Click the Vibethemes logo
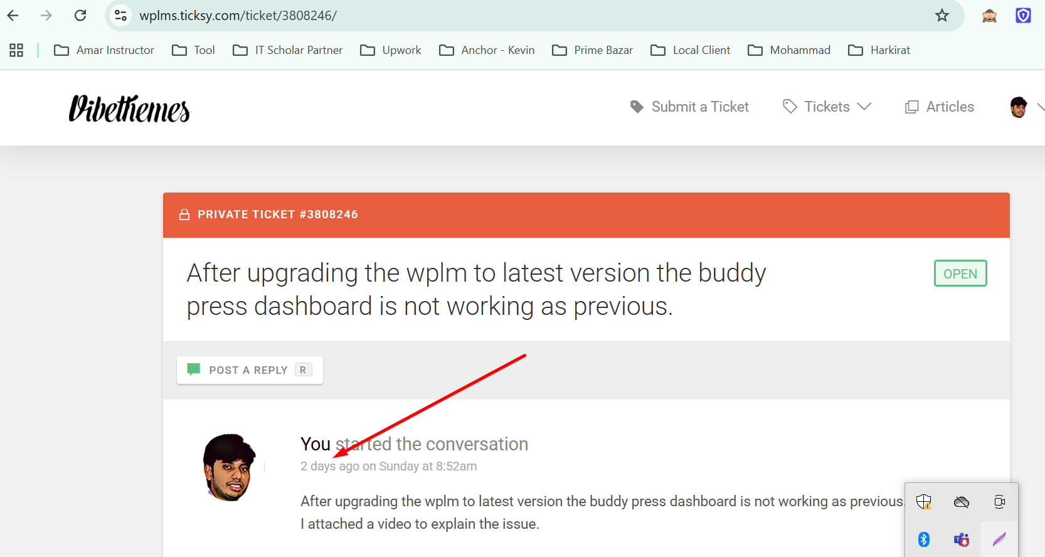Viewport: 1045px width, 557px height. tap(129, 108)
